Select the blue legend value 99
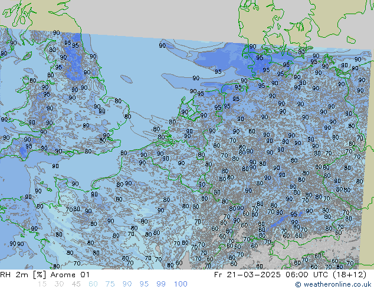Screen dimensions: 374x289 [x=161, y=284]
